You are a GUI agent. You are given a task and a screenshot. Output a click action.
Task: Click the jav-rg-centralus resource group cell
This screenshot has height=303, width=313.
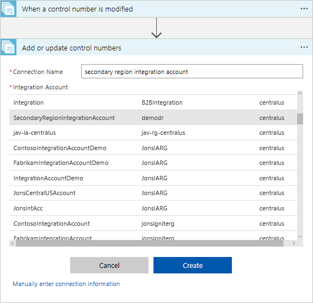click(163, 133)
